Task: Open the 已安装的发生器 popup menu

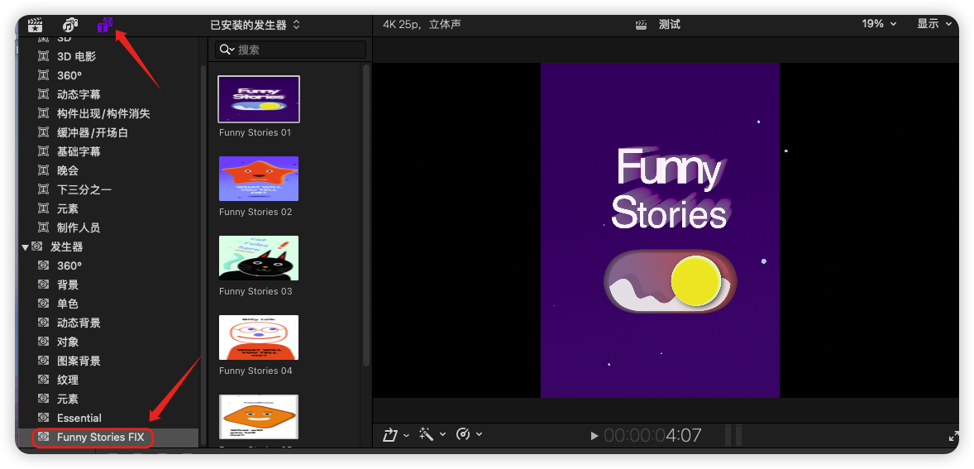Action: [255, 25]
